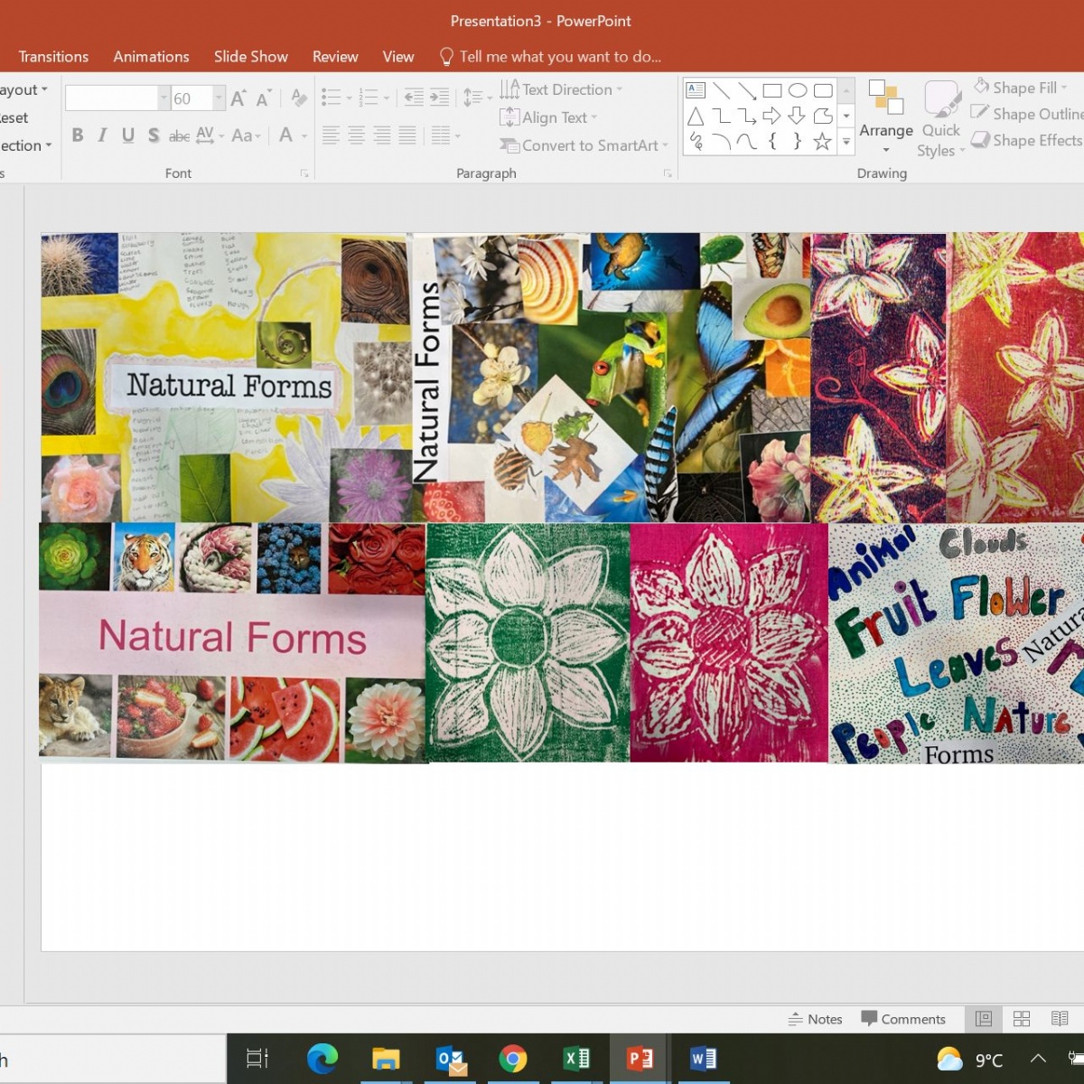Choose the 5-point star shape
1084x1084 pixels.
(x=822, y=142)
